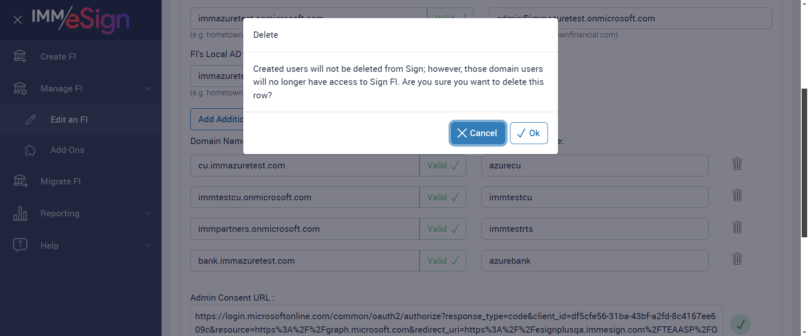
Task: Click trash icon for immtestcu row
Action: tap(737, 195)
